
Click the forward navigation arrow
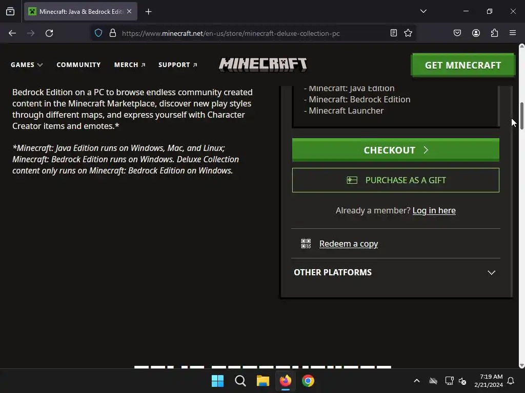pos(31,33)
